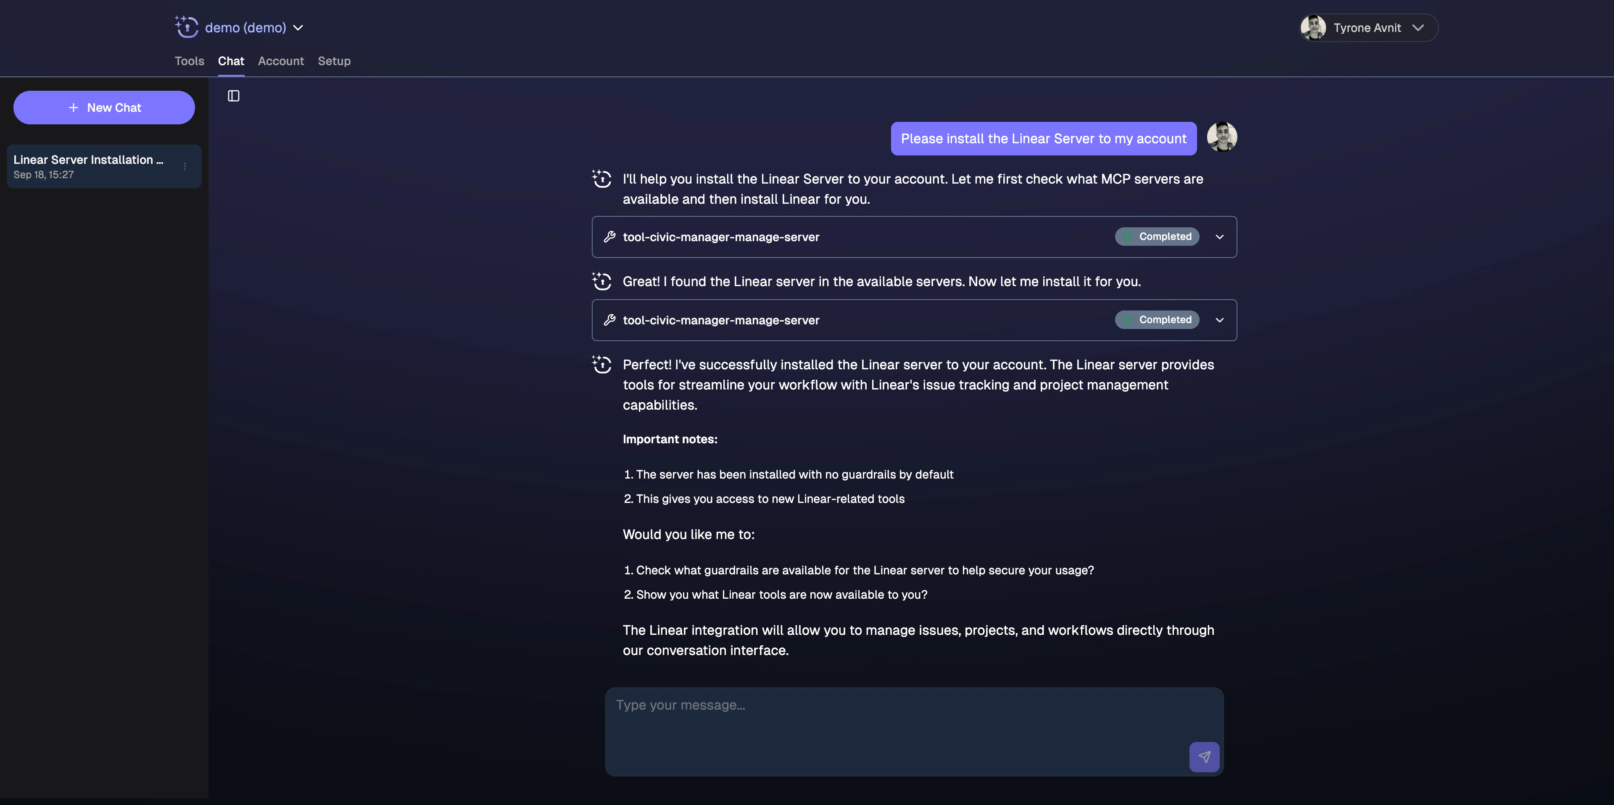The width and height of the screenshot is (1614, 805).
Task: Open the Tyrone Avnit account dropdown chevron
Action: point(1419,28)
